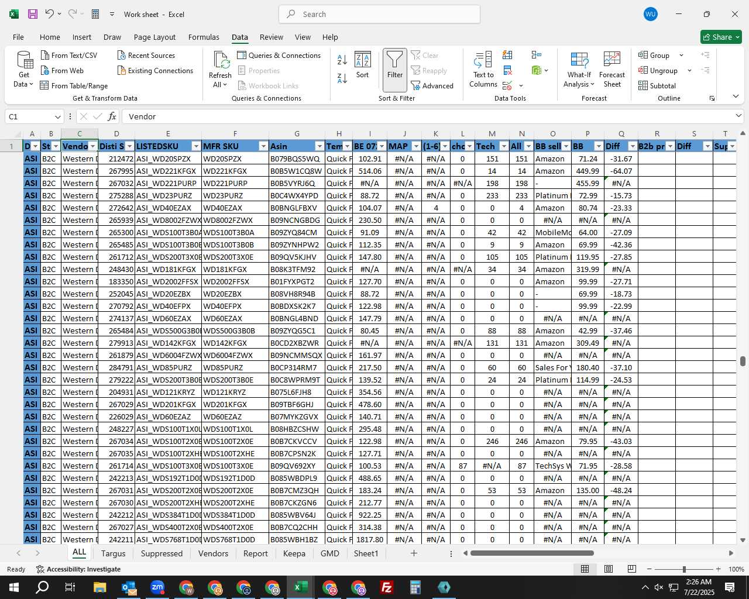
Task: Launch Text to Columns wizard
Action: coord(483,69)
